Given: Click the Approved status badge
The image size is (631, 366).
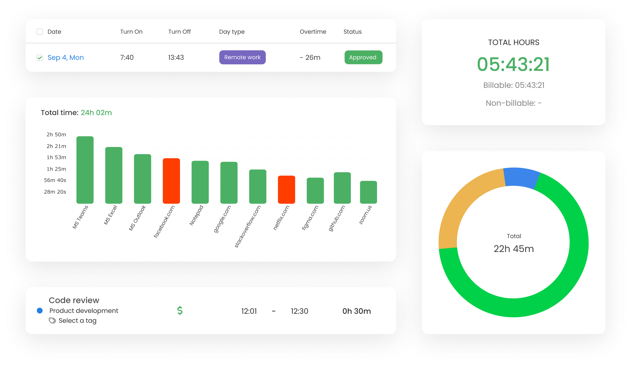Looking at the screenshot, I should 363,57.
